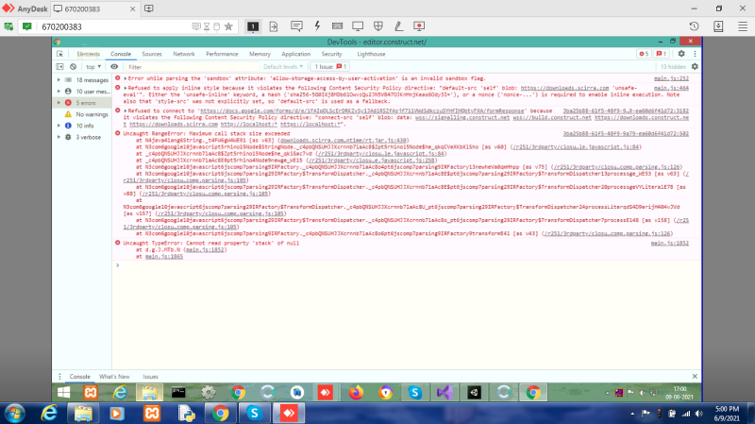755x424 pixels.
Task: Open XAMPP in local taskbar
Action: click(152, 414)
